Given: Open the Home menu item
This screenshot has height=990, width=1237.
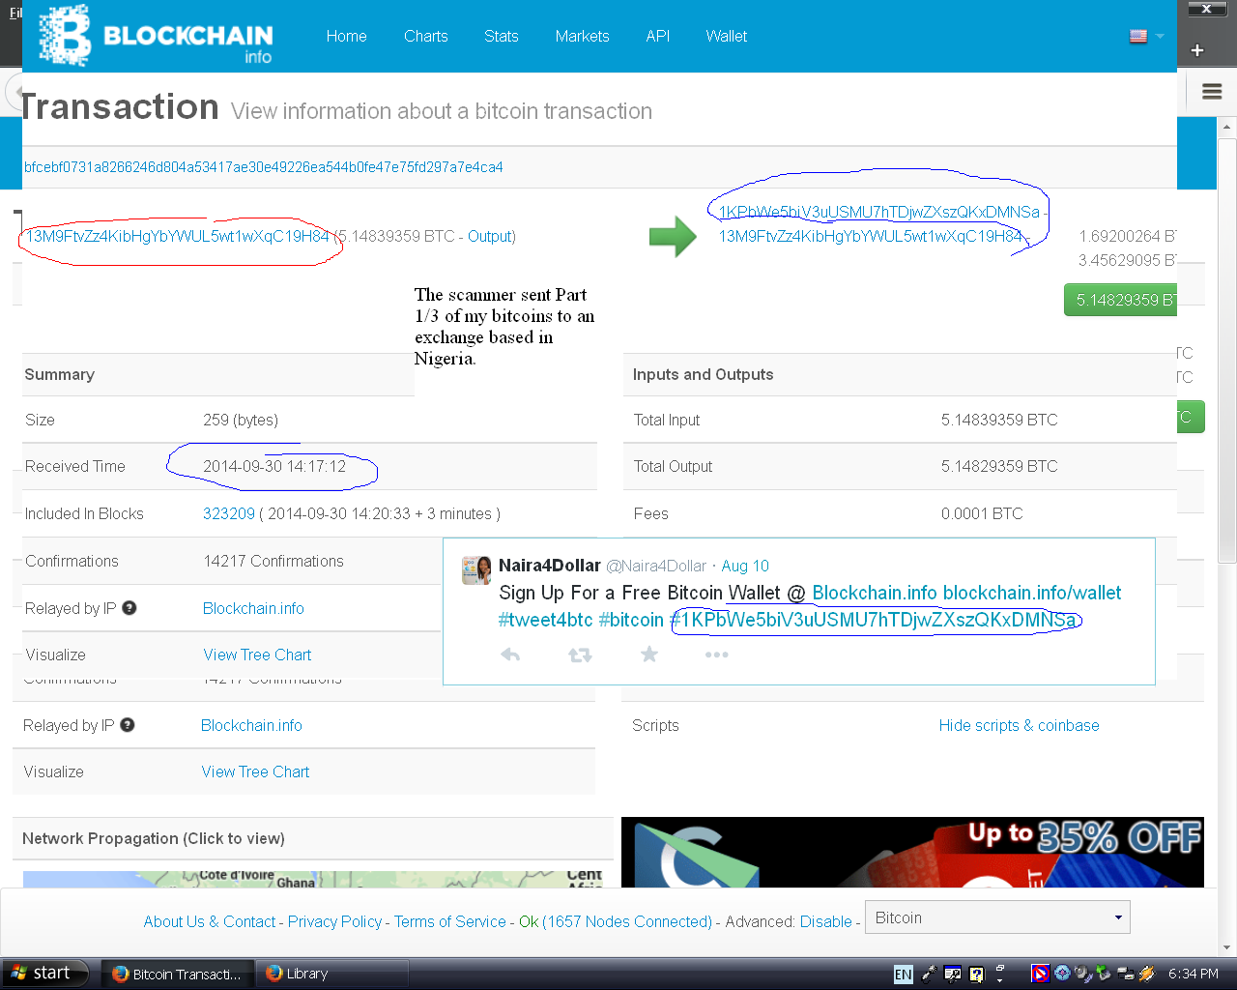Looking at the screenshot, I should 346,36.
